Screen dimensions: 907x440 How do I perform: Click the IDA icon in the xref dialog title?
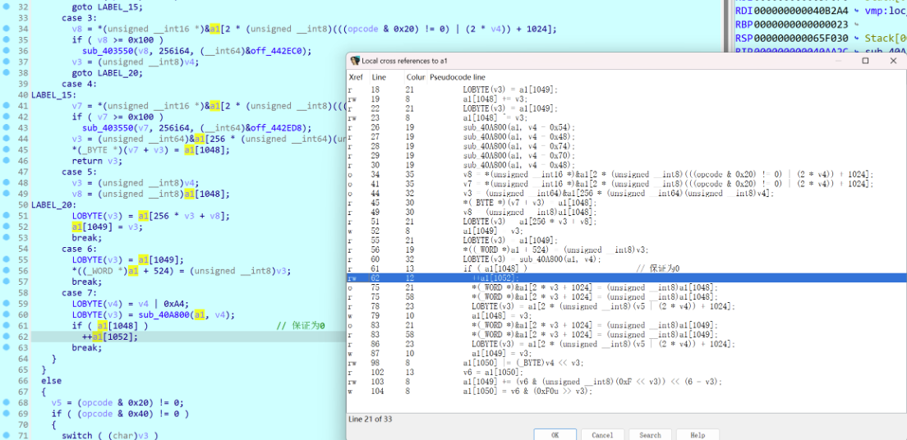tap(355, 62)
